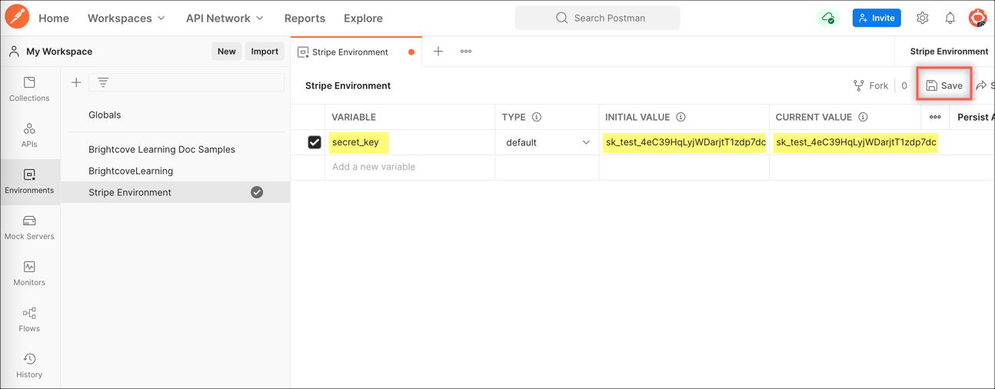This screenshot has height=389, width=995.
Task: Click the Fork button
Action: point(870,85)
